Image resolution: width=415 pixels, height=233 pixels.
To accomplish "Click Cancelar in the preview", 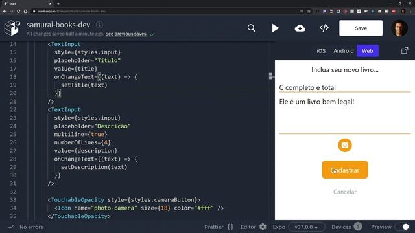I will [x=344, y=192].
